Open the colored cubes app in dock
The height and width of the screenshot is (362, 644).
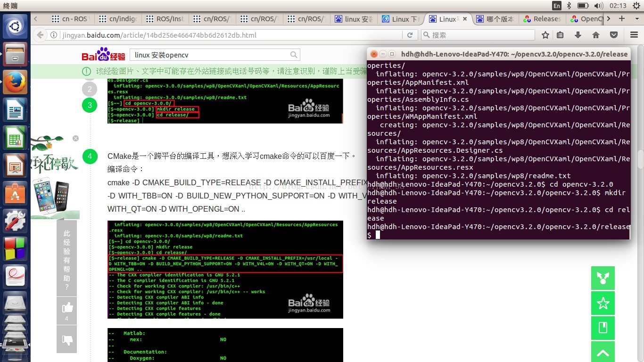tap(15, 248)
